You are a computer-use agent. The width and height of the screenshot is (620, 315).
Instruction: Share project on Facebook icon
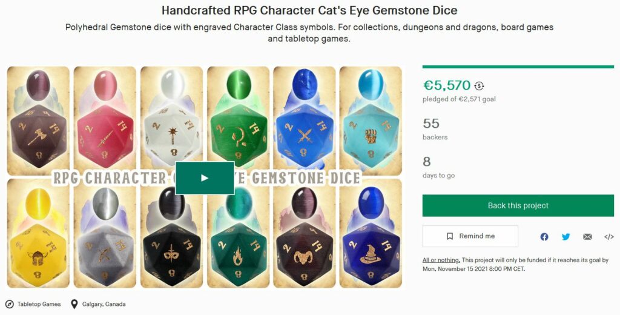[544, 237]
